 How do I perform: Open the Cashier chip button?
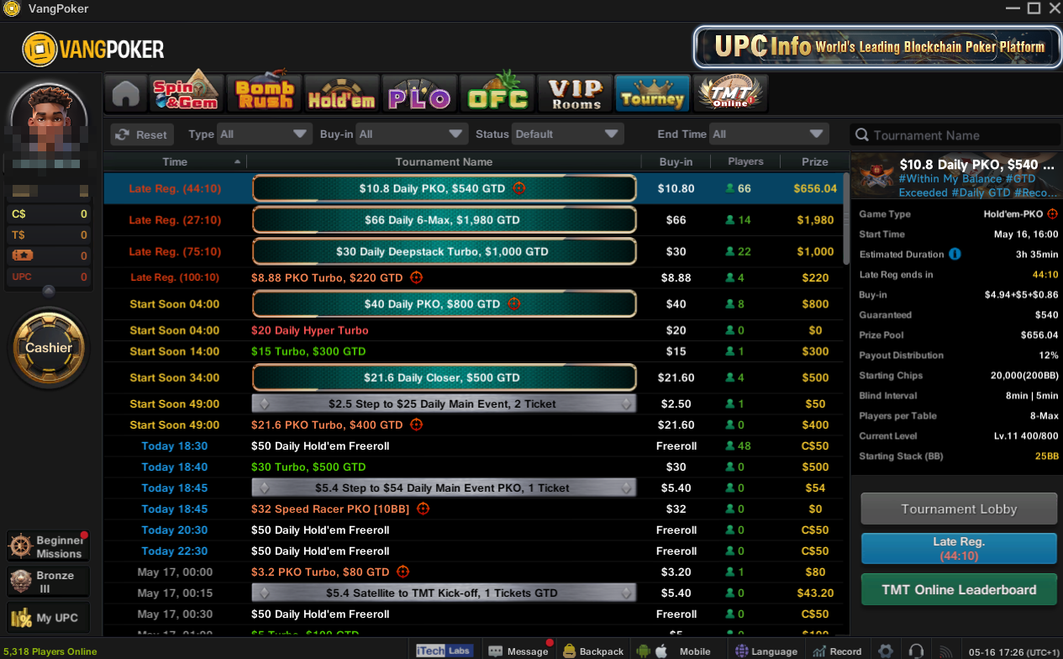(49, 347)
